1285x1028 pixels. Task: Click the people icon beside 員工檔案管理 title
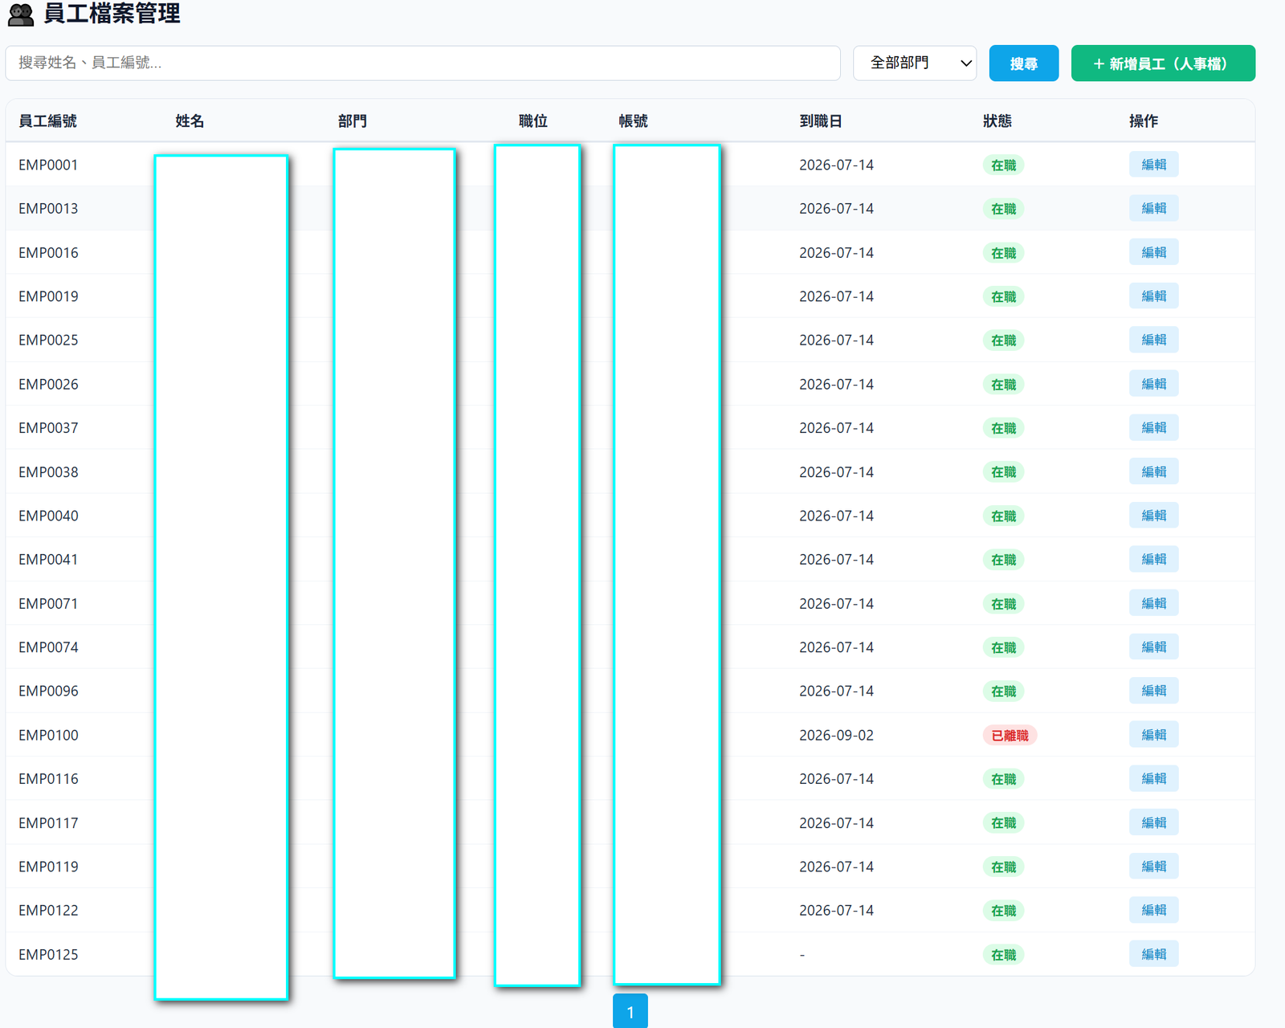[21, 14]
